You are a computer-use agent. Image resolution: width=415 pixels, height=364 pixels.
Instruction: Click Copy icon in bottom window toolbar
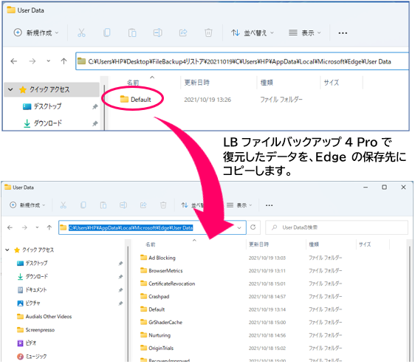click(83, 205)
